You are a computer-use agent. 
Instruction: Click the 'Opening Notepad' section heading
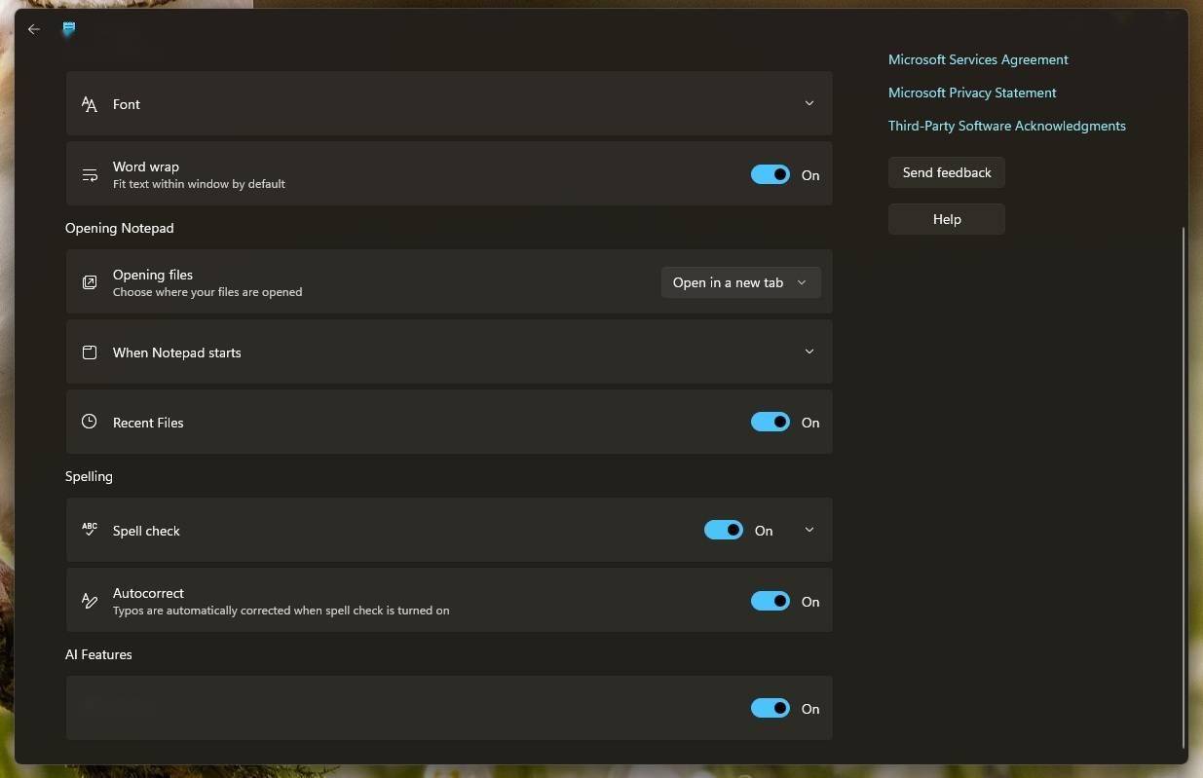click(x=120, y=228)
